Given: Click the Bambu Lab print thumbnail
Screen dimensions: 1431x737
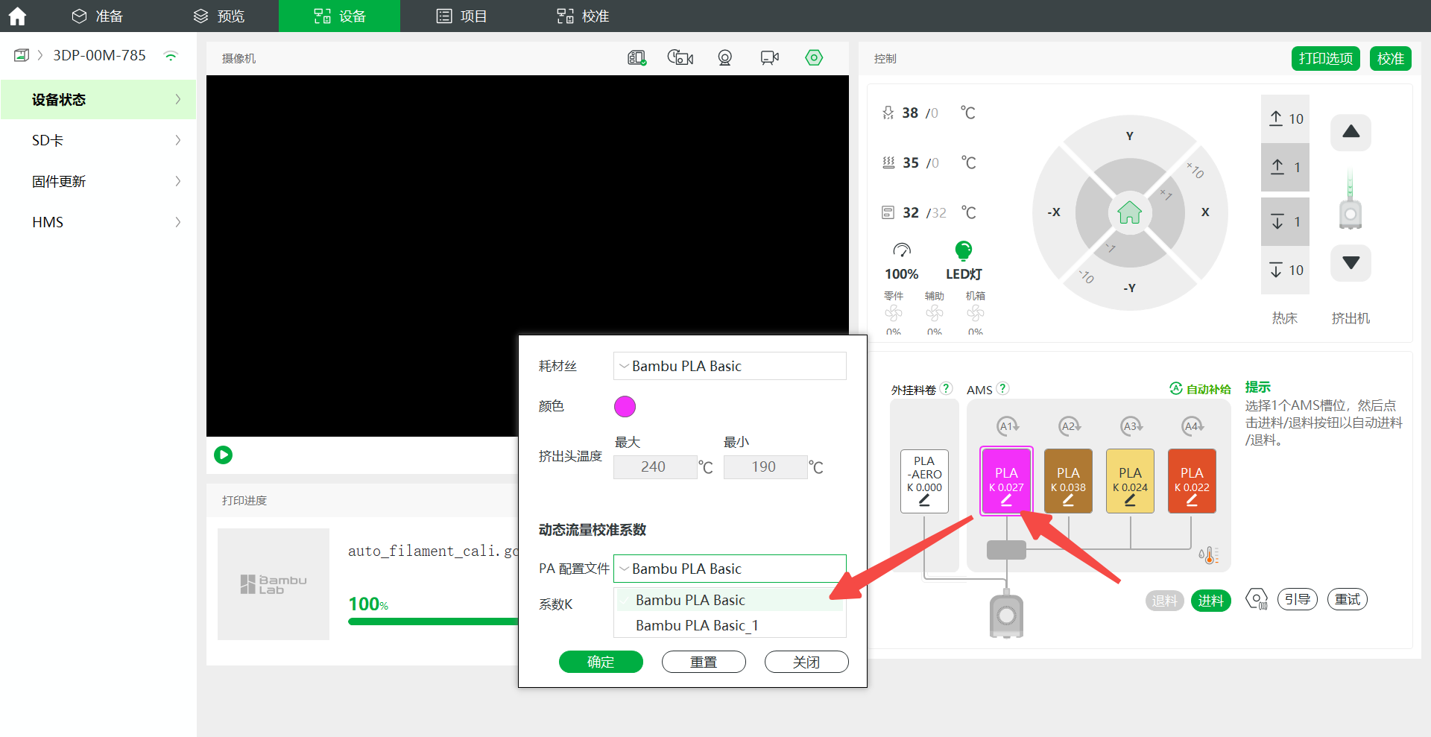Looking at the screenshot, I should [x=274, y=584].
